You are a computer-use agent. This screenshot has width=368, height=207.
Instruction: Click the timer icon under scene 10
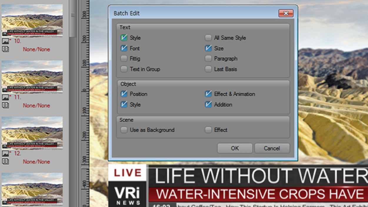[5, 49]
